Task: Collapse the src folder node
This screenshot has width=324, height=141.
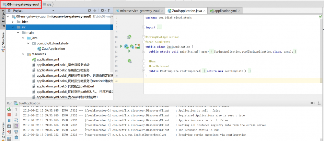Action: click(13, 27)
